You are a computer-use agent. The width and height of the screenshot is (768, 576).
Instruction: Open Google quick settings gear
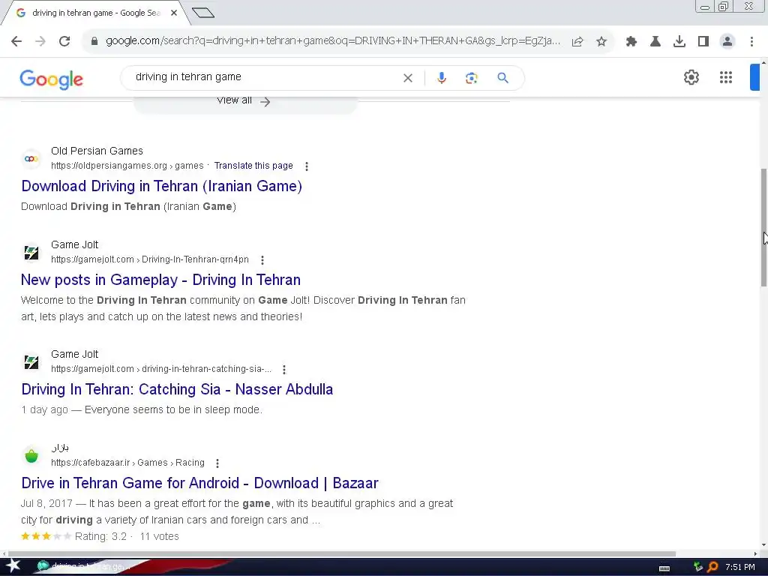pos(691,77)
